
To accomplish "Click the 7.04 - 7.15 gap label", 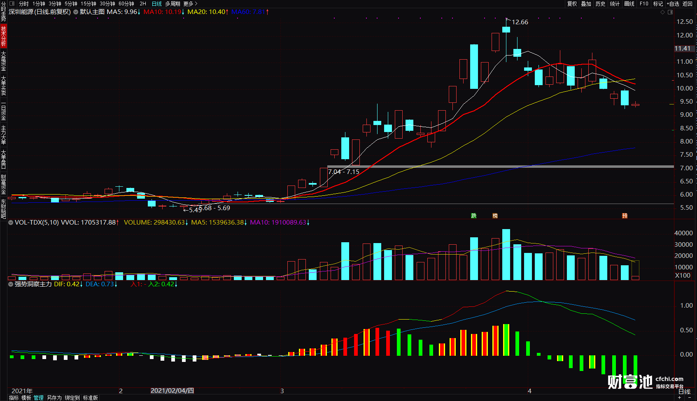I will click(x=344, y=172).
